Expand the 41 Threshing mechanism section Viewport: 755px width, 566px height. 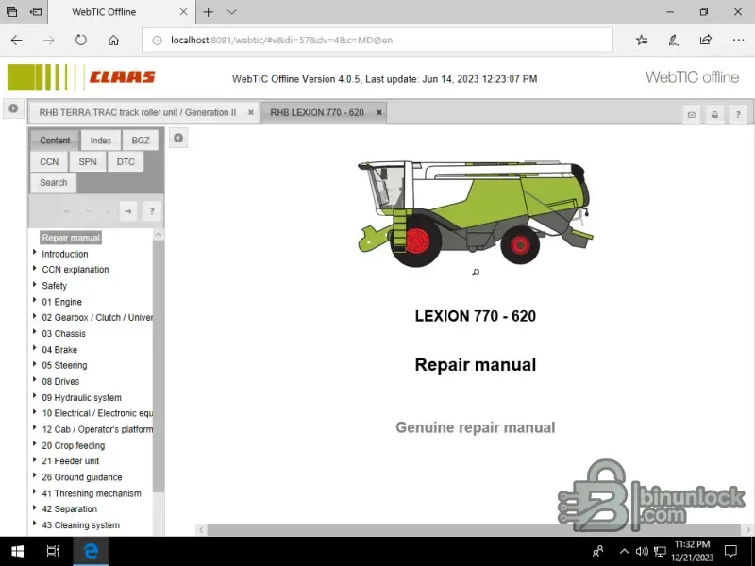pyautogui.click(x=35, y=492)
